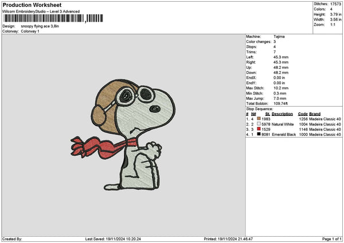Screen dimensions: 344x243
Task: Click 'Madeira Classic 40' in the 1983 row
Action: pos(325,119)
